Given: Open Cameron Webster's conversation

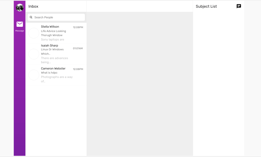Looking at the screenshot, I should [x=56, y=75].
